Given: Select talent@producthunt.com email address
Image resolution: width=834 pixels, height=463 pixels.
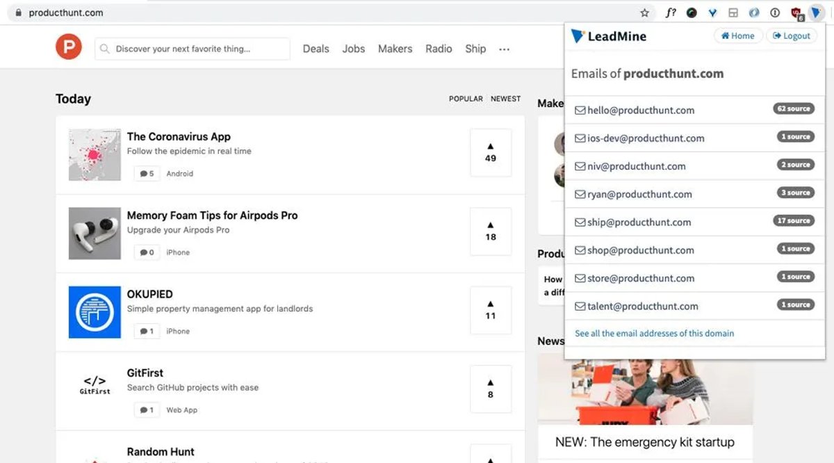Looking at the screenshot, I should [x=643, y=306].
